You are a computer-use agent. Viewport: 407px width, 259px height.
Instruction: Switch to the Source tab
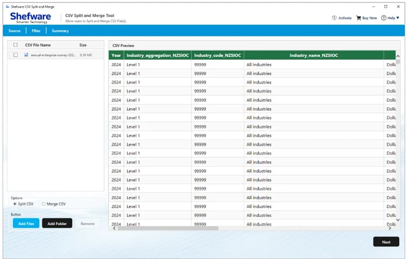pos(14,31)
